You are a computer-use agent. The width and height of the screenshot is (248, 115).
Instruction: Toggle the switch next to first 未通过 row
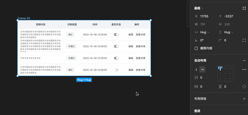pyautogui.click(x=116, y=46)
